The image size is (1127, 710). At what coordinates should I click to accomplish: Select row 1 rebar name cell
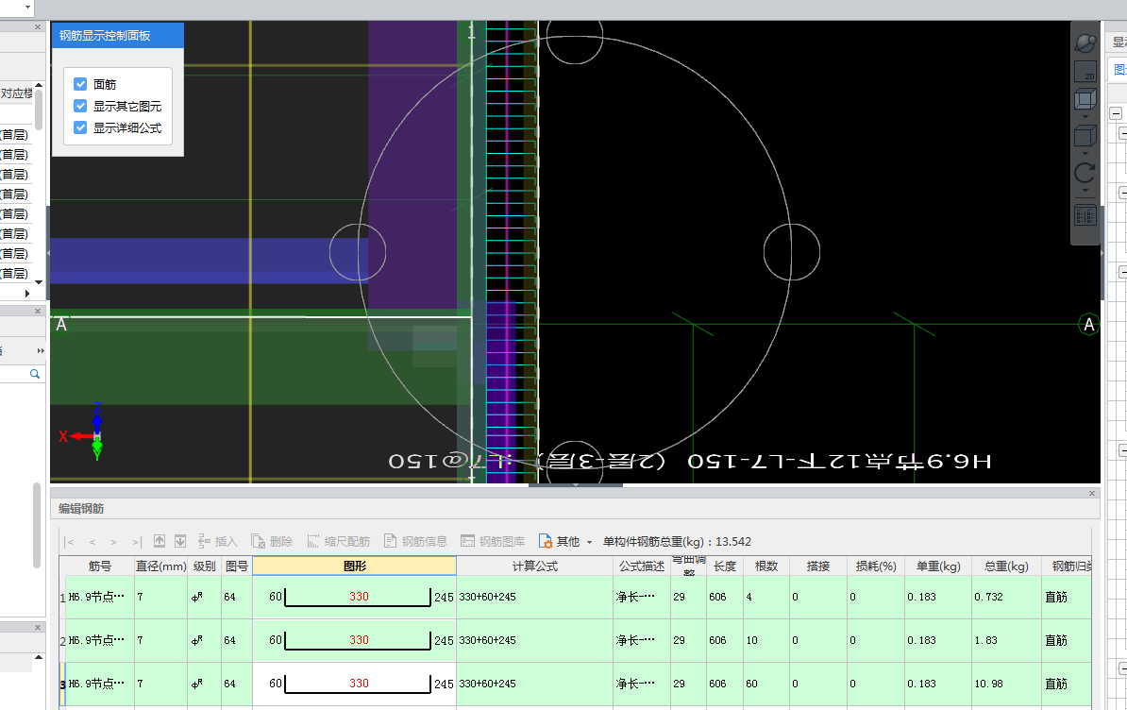tap(100, 598)
